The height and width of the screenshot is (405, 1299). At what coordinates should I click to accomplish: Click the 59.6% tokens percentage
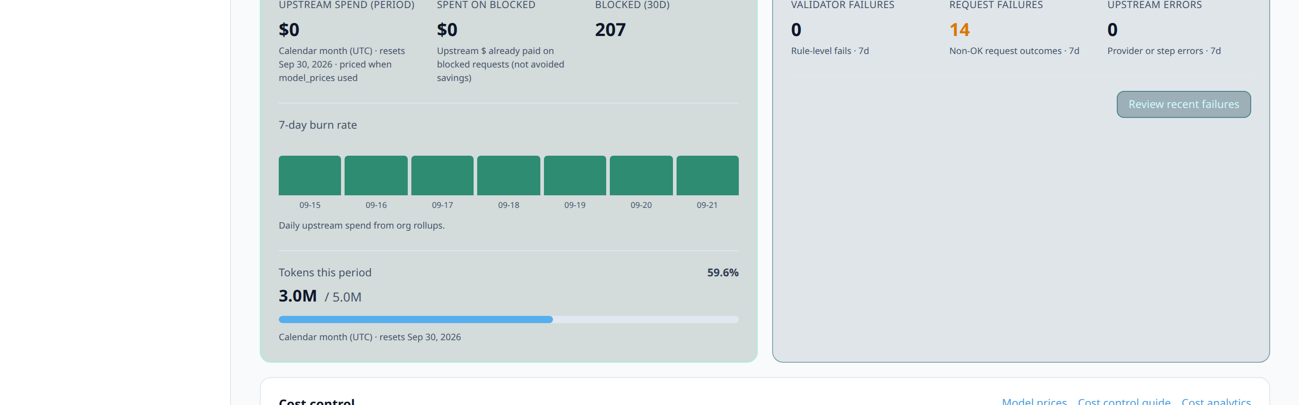pos(723,272)
